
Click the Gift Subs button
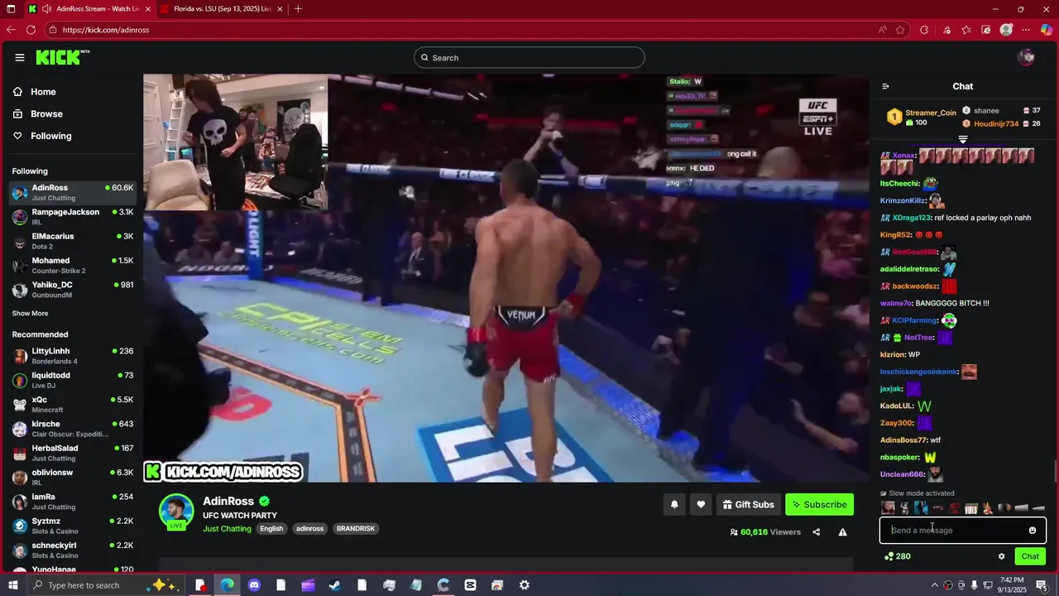tap(748, 505)
